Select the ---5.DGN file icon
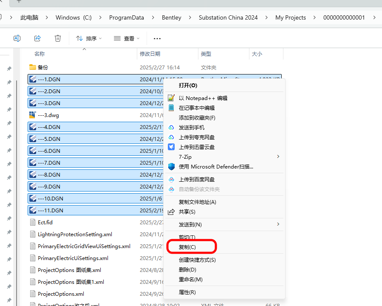The width and height of the screenshot is (382, 306). (x=33, y=139)
